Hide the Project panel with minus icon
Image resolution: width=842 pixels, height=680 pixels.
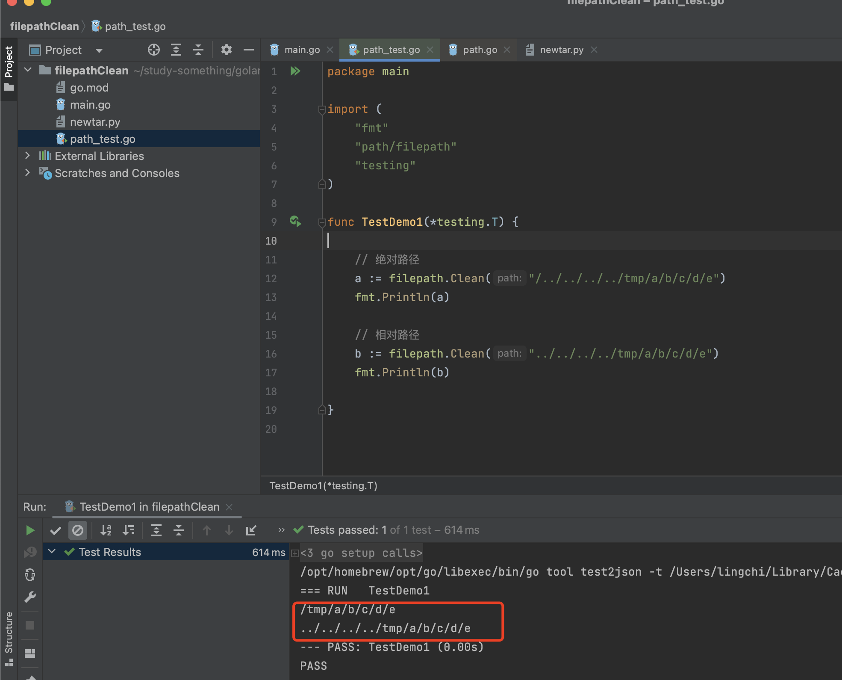(249, 50)
